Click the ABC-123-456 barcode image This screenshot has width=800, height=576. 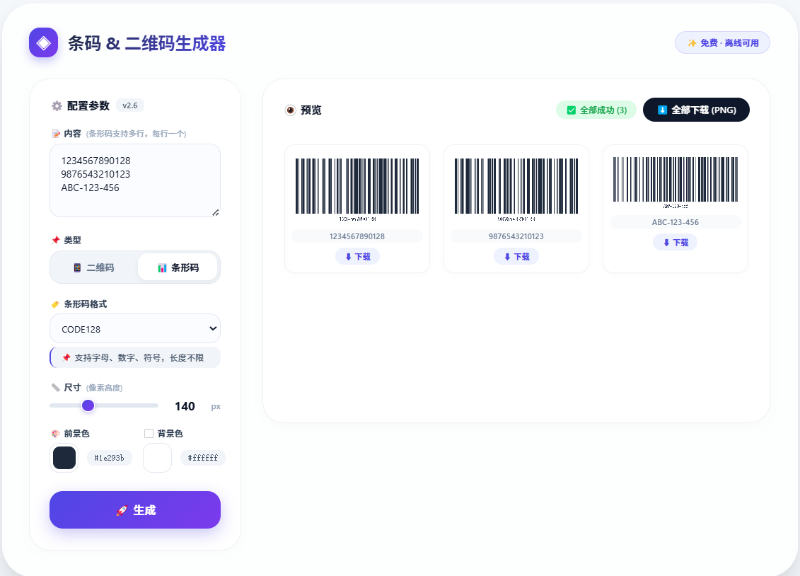[675, 183]
